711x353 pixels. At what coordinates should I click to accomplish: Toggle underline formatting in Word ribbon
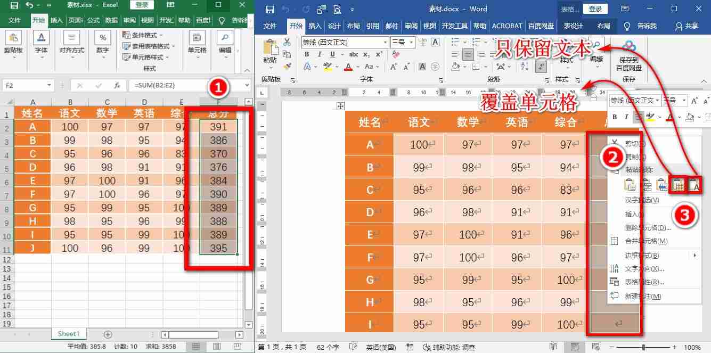(x=332, y=54)
